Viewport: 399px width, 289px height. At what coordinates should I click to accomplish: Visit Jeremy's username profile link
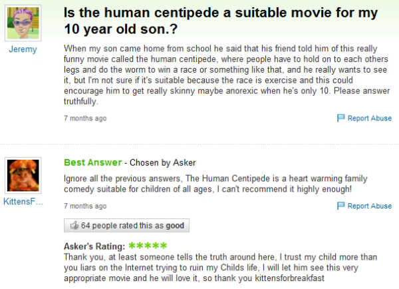pyautogui.click(x=23, y=50)
